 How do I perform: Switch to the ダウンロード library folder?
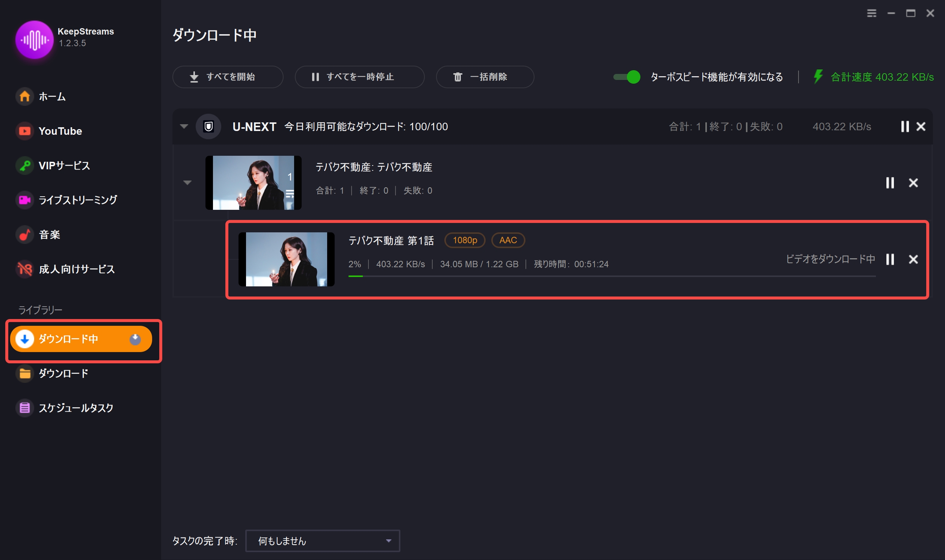click(63, 373)
